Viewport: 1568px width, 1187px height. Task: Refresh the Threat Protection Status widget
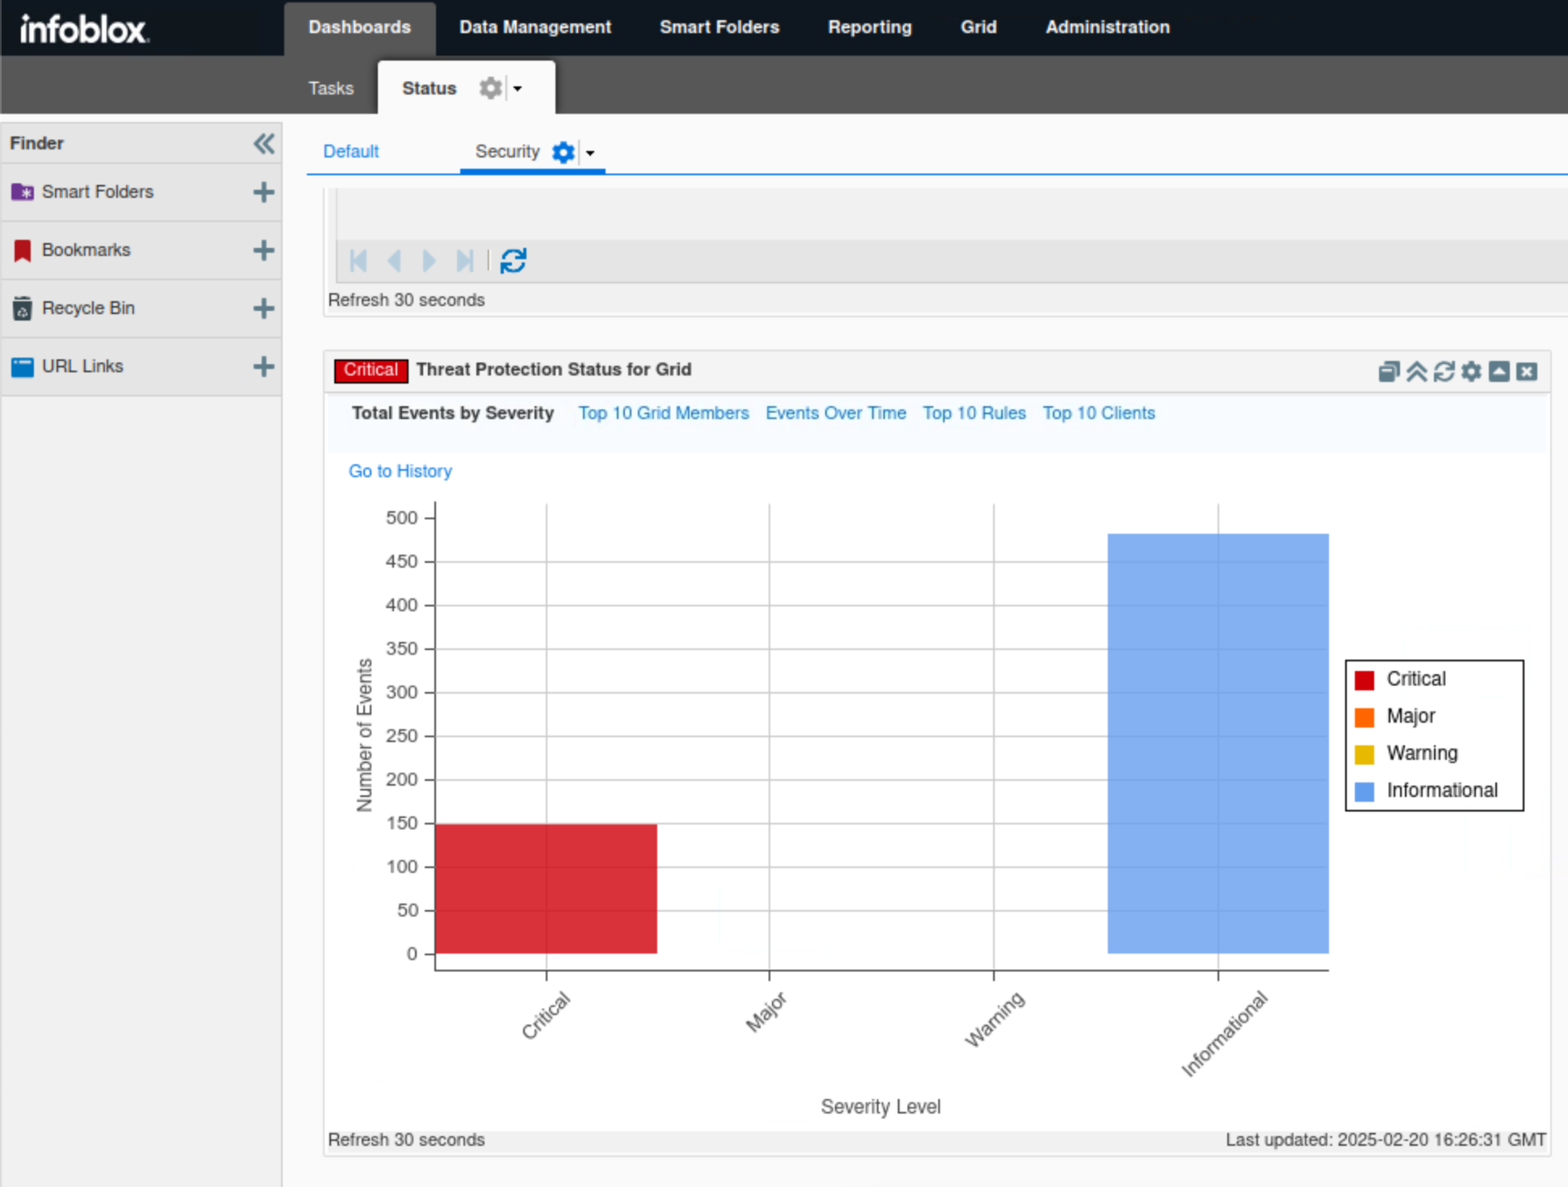click(x=1444, y=371)
